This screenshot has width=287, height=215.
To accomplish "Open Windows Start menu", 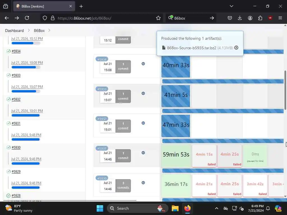I will pyautogui.click(x=100, y=208).
